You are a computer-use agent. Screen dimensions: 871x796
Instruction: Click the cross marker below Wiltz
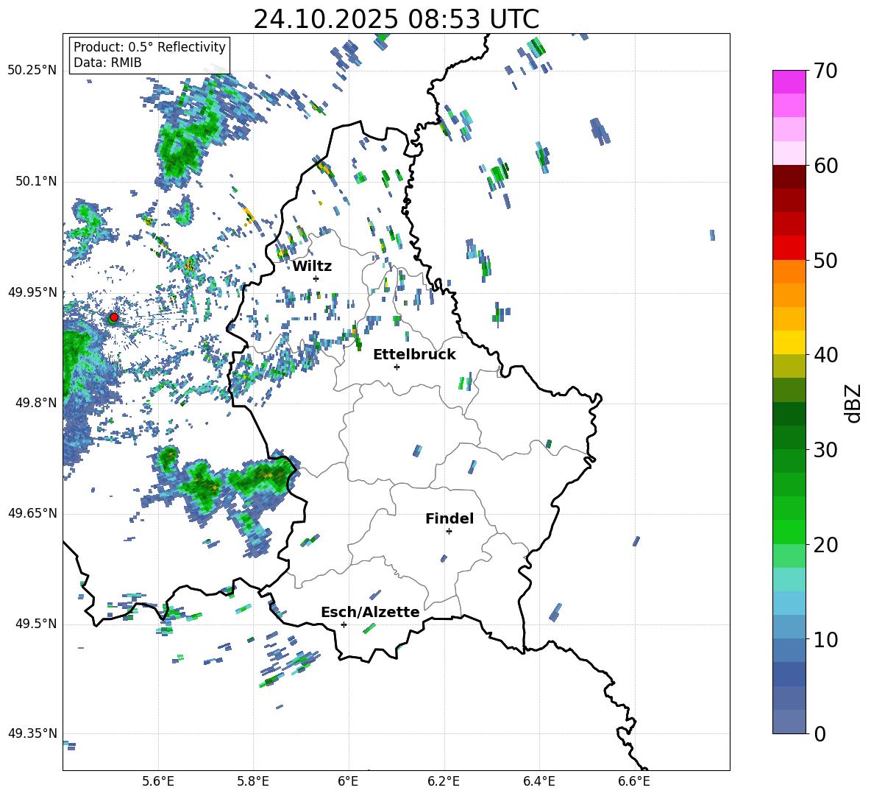click(x=316, y=278)
